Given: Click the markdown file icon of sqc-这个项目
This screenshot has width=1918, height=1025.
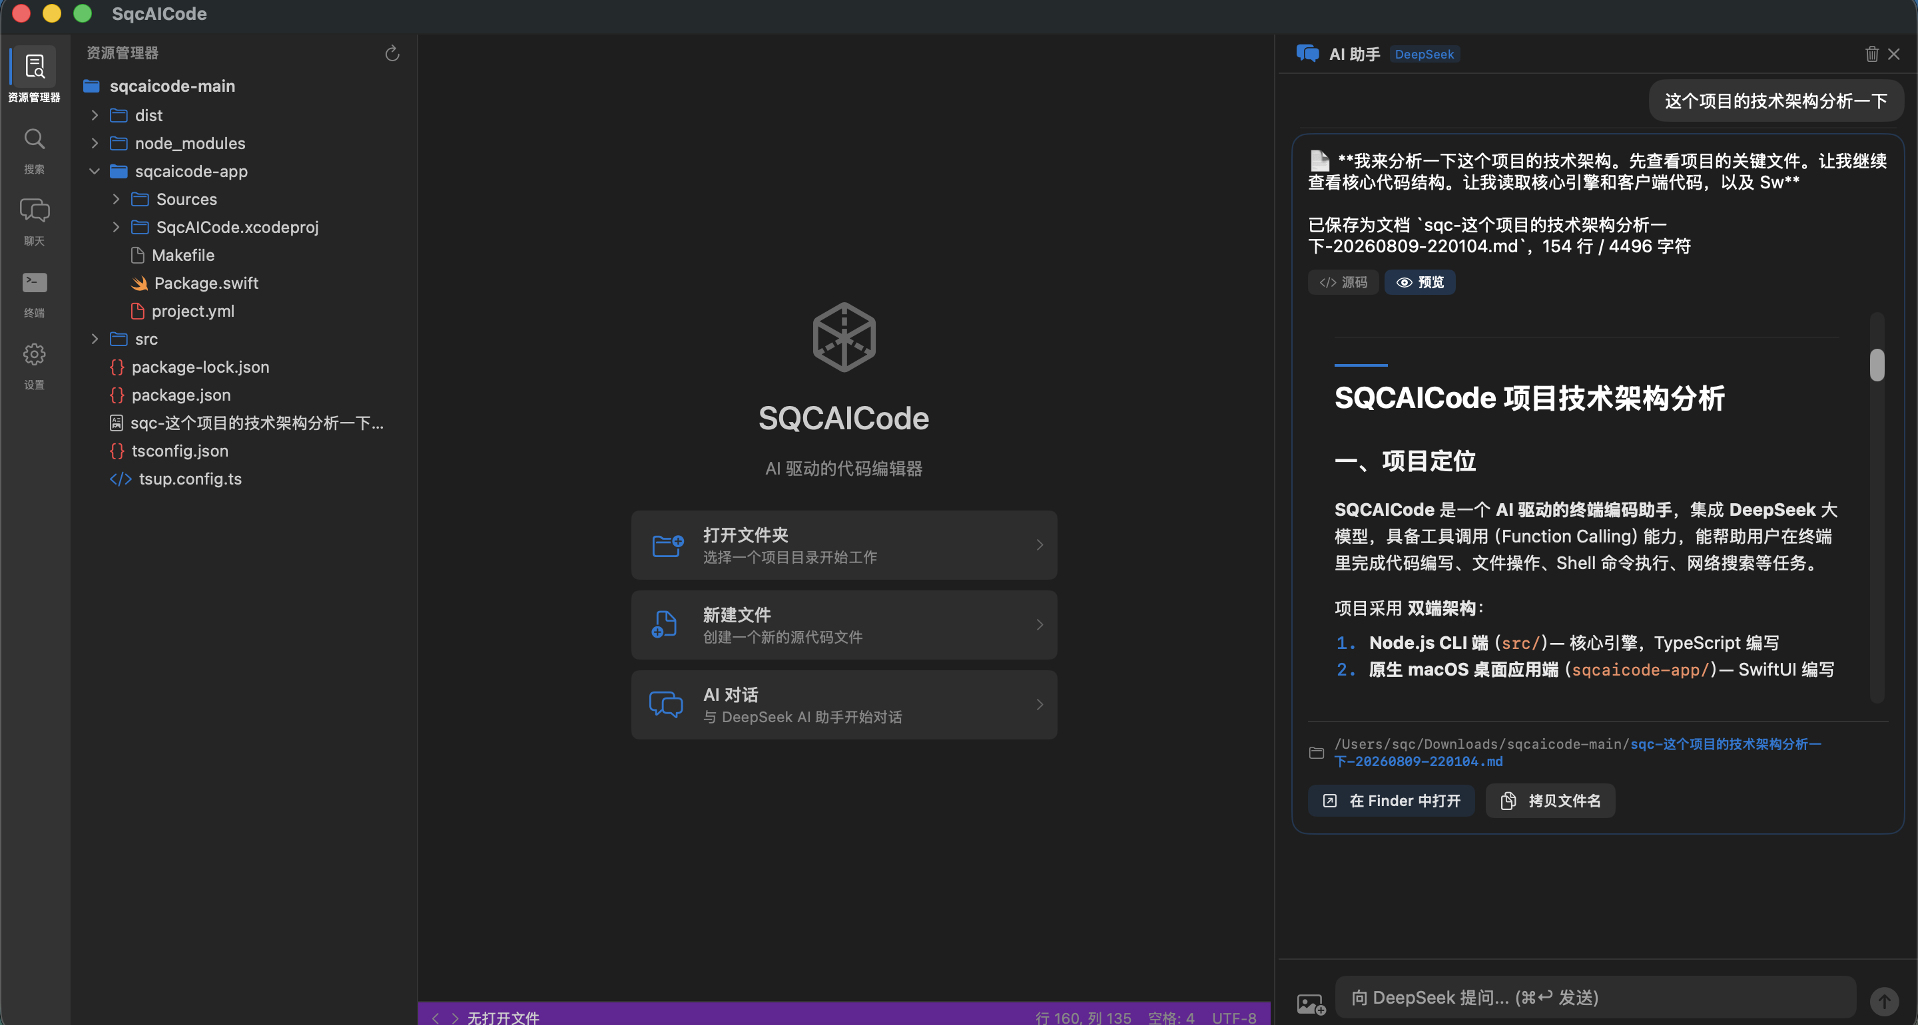Looking at the screenshot, I should (116, 423).
